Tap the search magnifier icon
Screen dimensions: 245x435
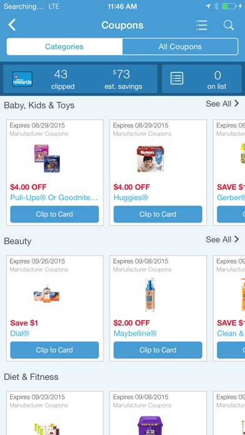[229, 25]
